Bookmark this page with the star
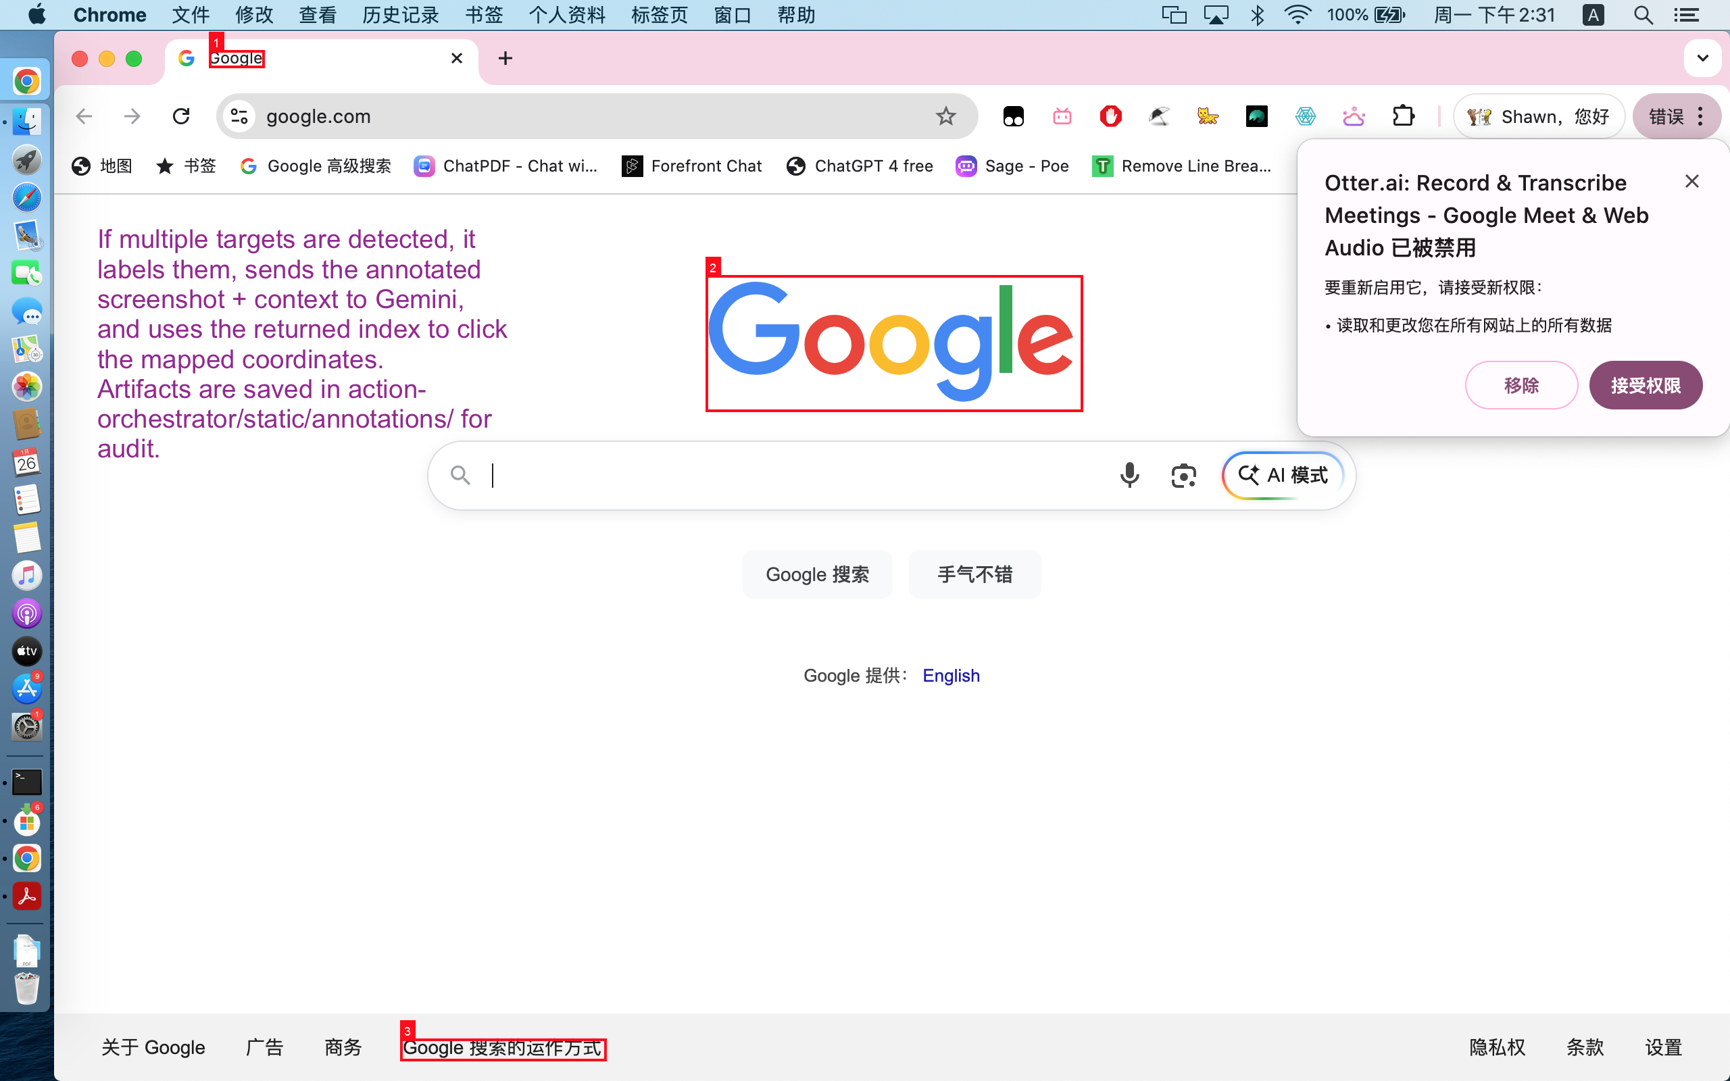The width and height of the screenshot is (1730, 1081). coord(946,116)
